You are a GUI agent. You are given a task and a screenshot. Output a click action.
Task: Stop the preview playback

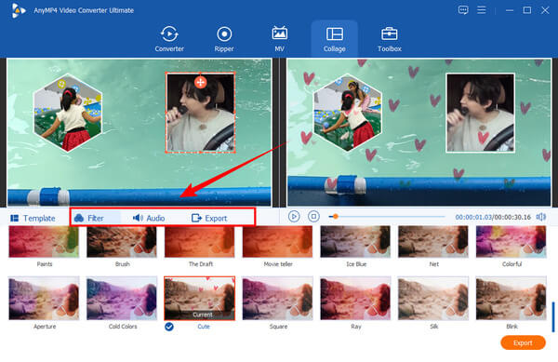313,217
